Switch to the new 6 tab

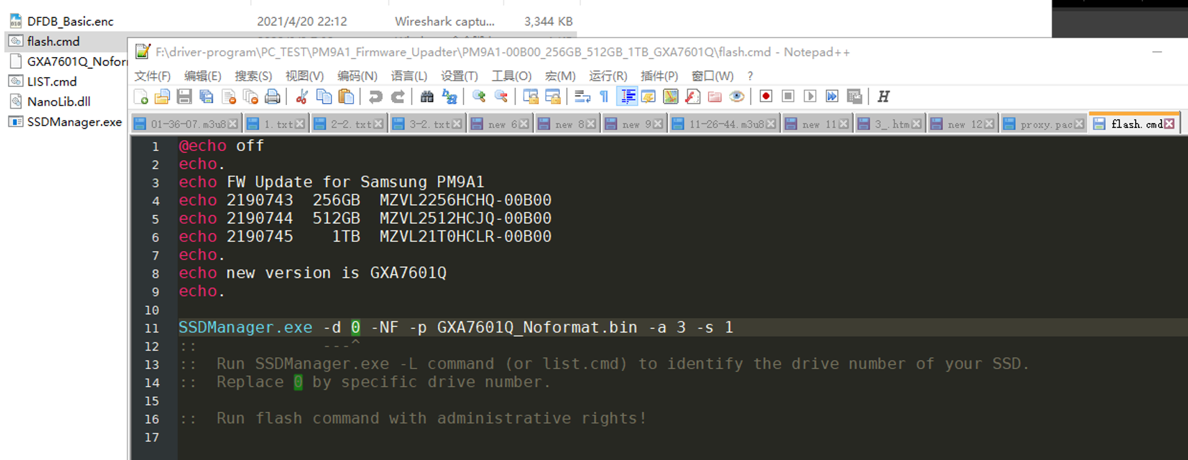pyautogui.click(x=499, y=124)
